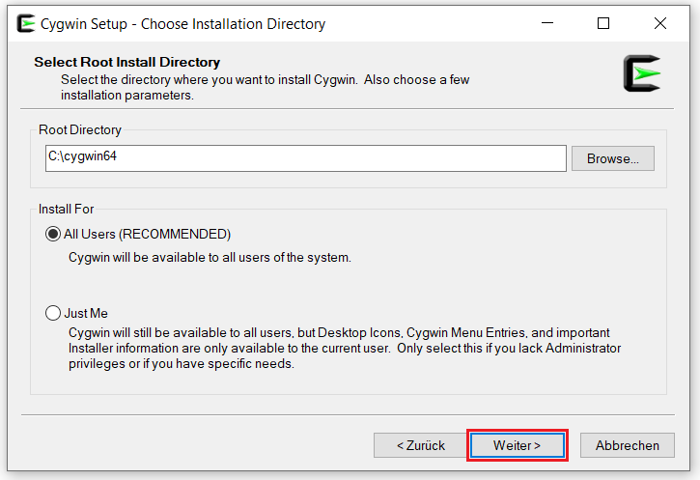Go back with the < Zurück button
700x480 pixels.
pos(420,445)
